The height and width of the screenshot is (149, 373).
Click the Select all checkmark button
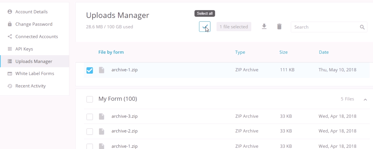(x=205, y=27)
